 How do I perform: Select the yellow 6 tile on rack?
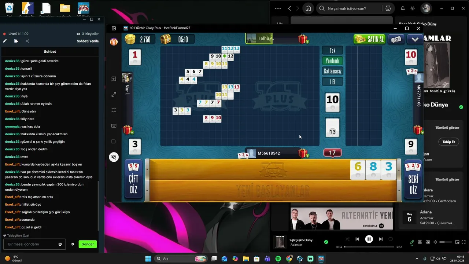click(x=358, y=170)
